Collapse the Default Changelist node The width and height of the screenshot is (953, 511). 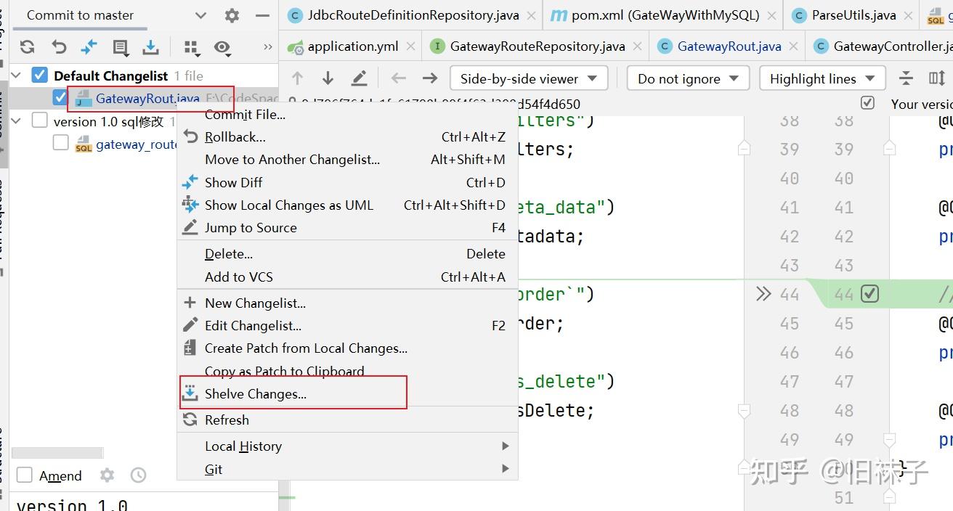pyautogui.click(x=17, y=75)
